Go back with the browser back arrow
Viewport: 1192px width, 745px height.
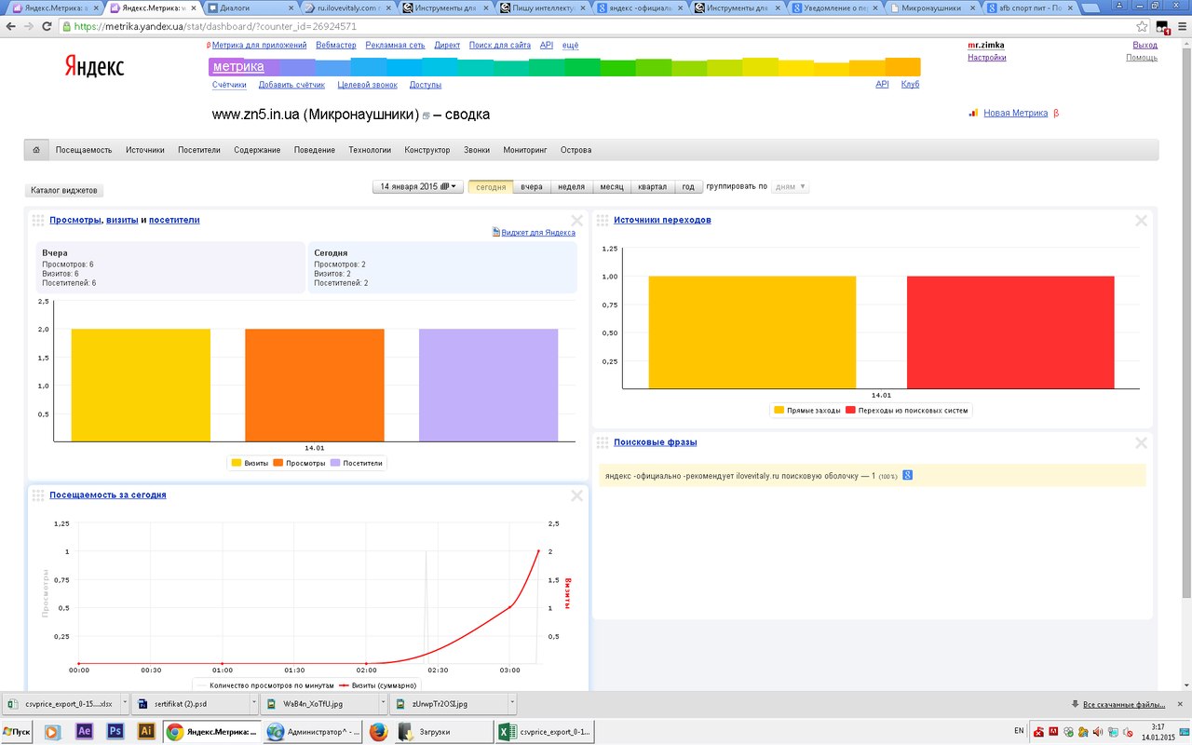[x=10, y=26]
